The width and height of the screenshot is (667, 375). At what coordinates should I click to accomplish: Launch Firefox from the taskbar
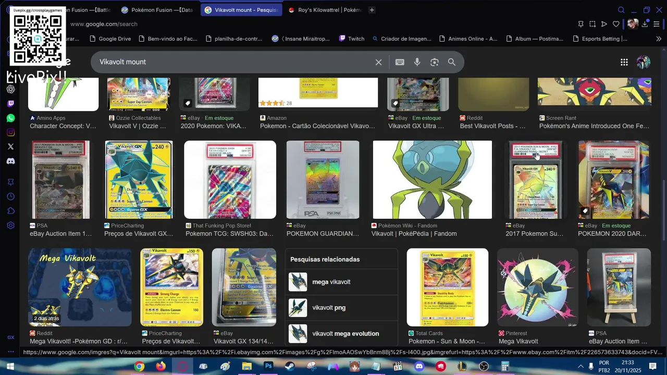pyautogui.click(x=160, y=367)
